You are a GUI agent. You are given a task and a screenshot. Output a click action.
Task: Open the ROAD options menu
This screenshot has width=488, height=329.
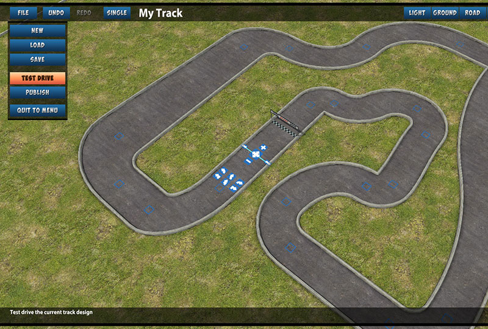(472, 13)
